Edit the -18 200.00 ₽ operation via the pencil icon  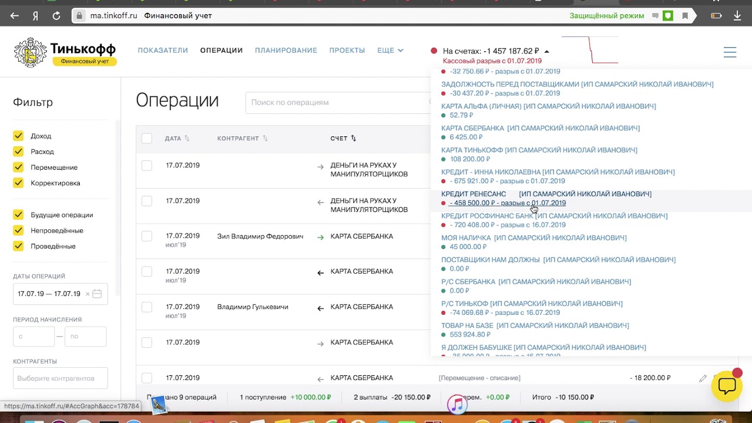point(703,378)
